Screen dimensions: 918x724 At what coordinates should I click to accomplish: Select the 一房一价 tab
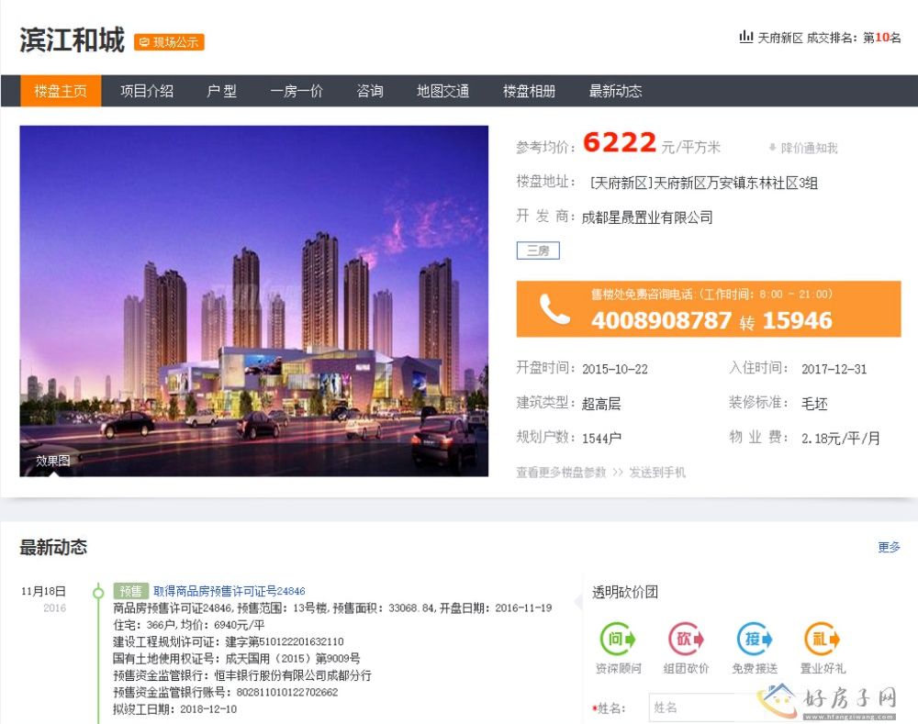click(x=297, y=91)
